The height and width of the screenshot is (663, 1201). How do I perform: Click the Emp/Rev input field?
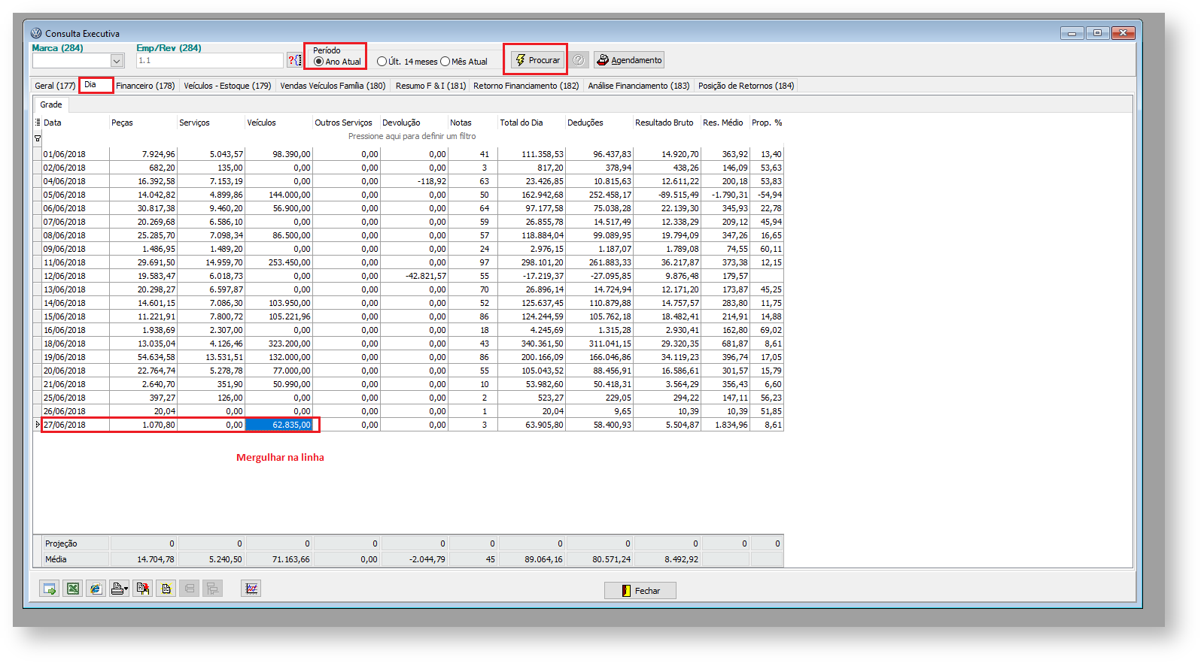pyautogui.click(x=209, y=61)
